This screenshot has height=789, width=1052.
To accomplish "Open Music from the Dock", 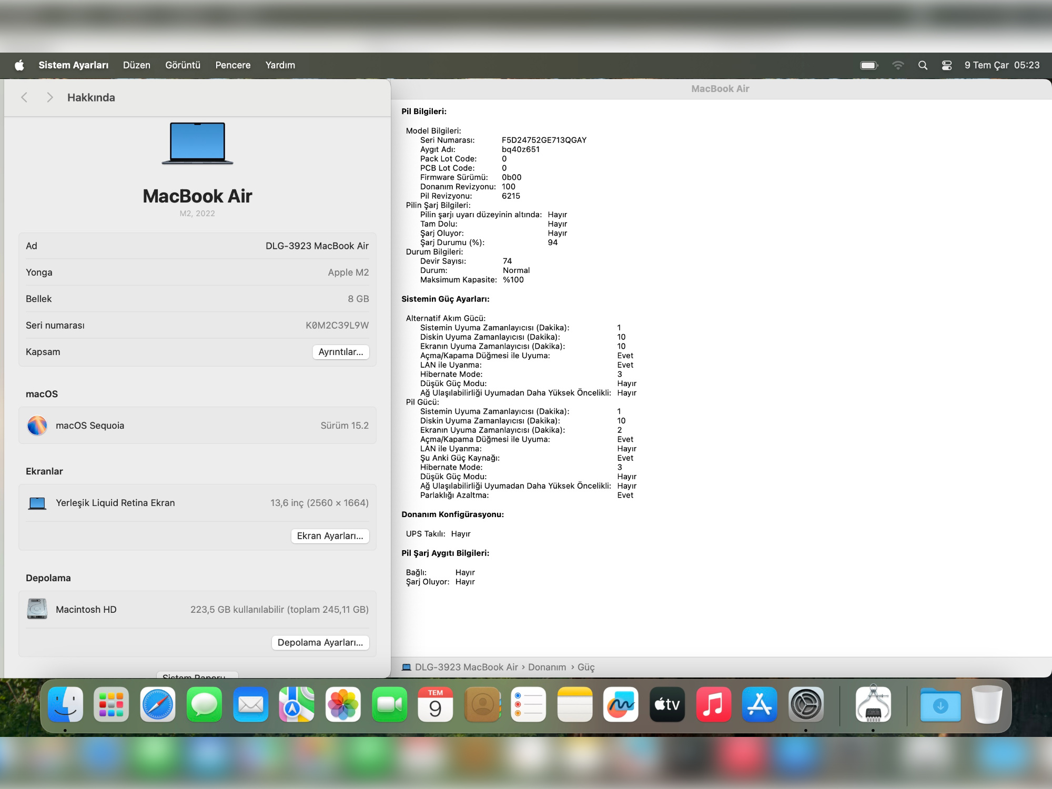I will (713, 704).
